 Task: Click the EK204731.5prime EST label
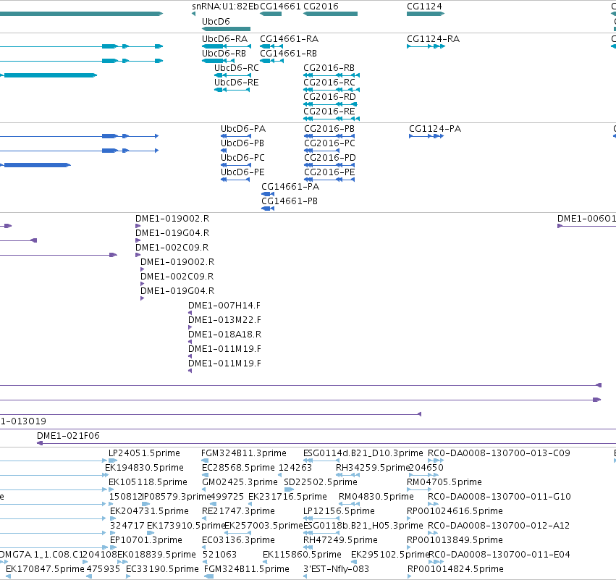[x=149, y=512]
